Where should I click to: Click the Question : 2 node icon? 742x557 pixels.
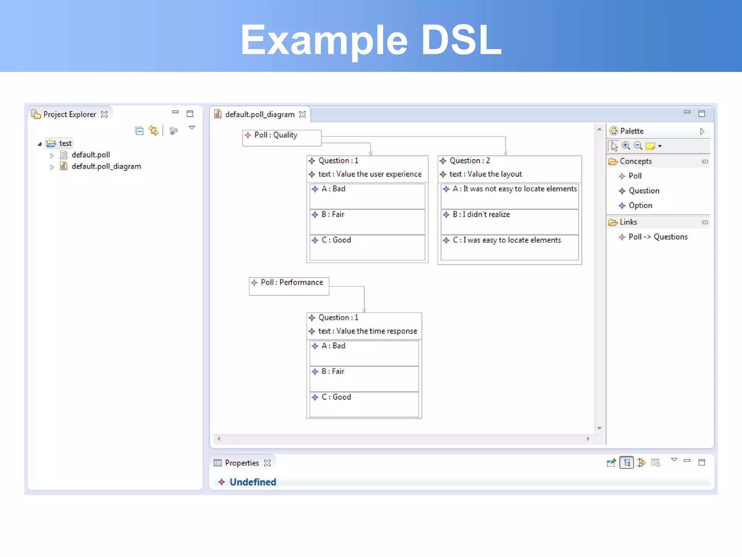click(443, 161)
